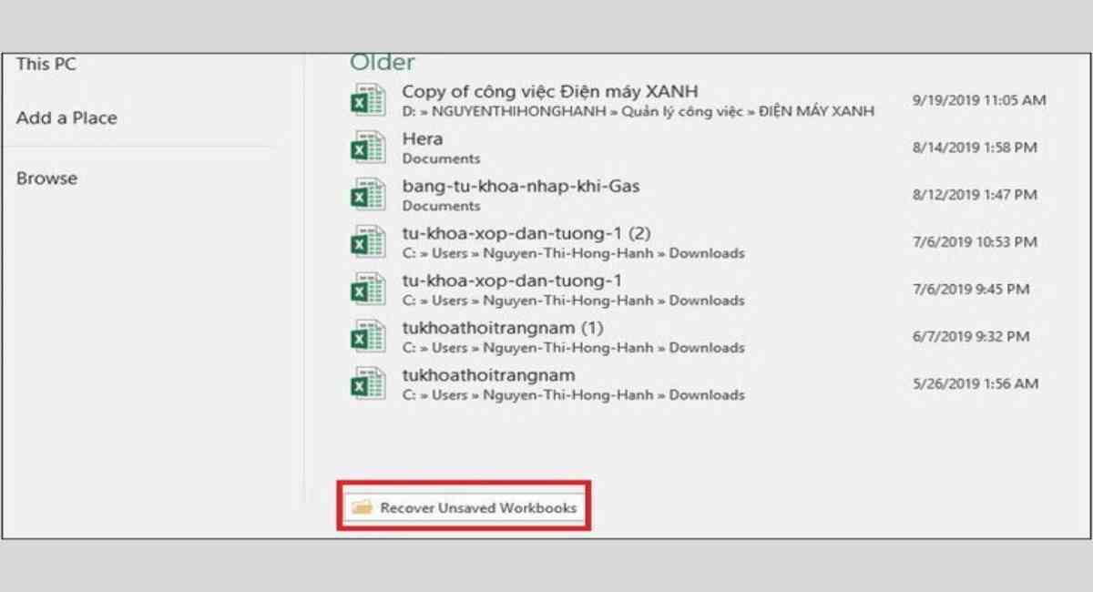Viewport: 1093px width, 592px height.
Task: Click folder icon in Recover Unsaved Workbooks button
Action: click(x=363, y=507)
